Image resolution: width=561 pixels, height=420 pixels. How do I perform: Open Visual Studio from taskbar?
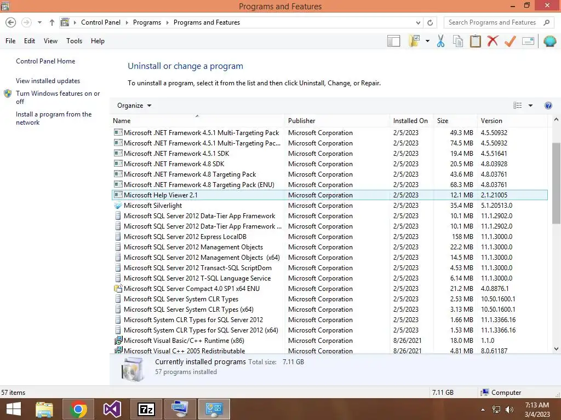pos(112,409)
